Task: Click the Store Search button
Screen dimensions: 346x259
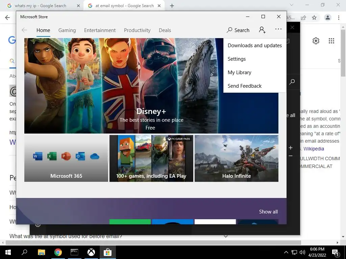Action: coord(238,30)
